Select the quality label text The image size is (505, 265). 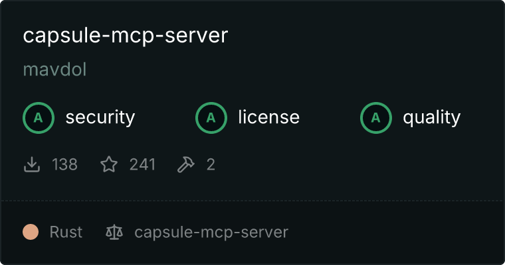click(x=431, y=118)
